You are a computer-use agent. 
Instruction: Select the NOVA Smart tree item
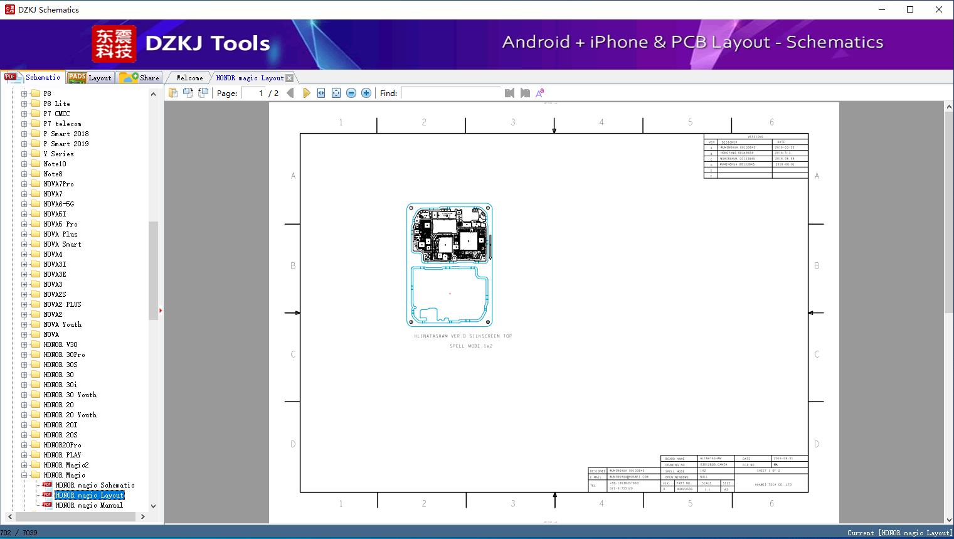[63, 244]
